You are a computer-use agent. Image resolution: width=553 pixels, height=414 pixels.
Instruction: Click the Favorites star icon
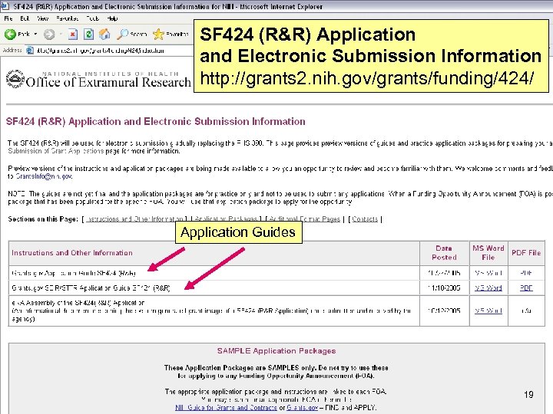(x=158, y=34)
